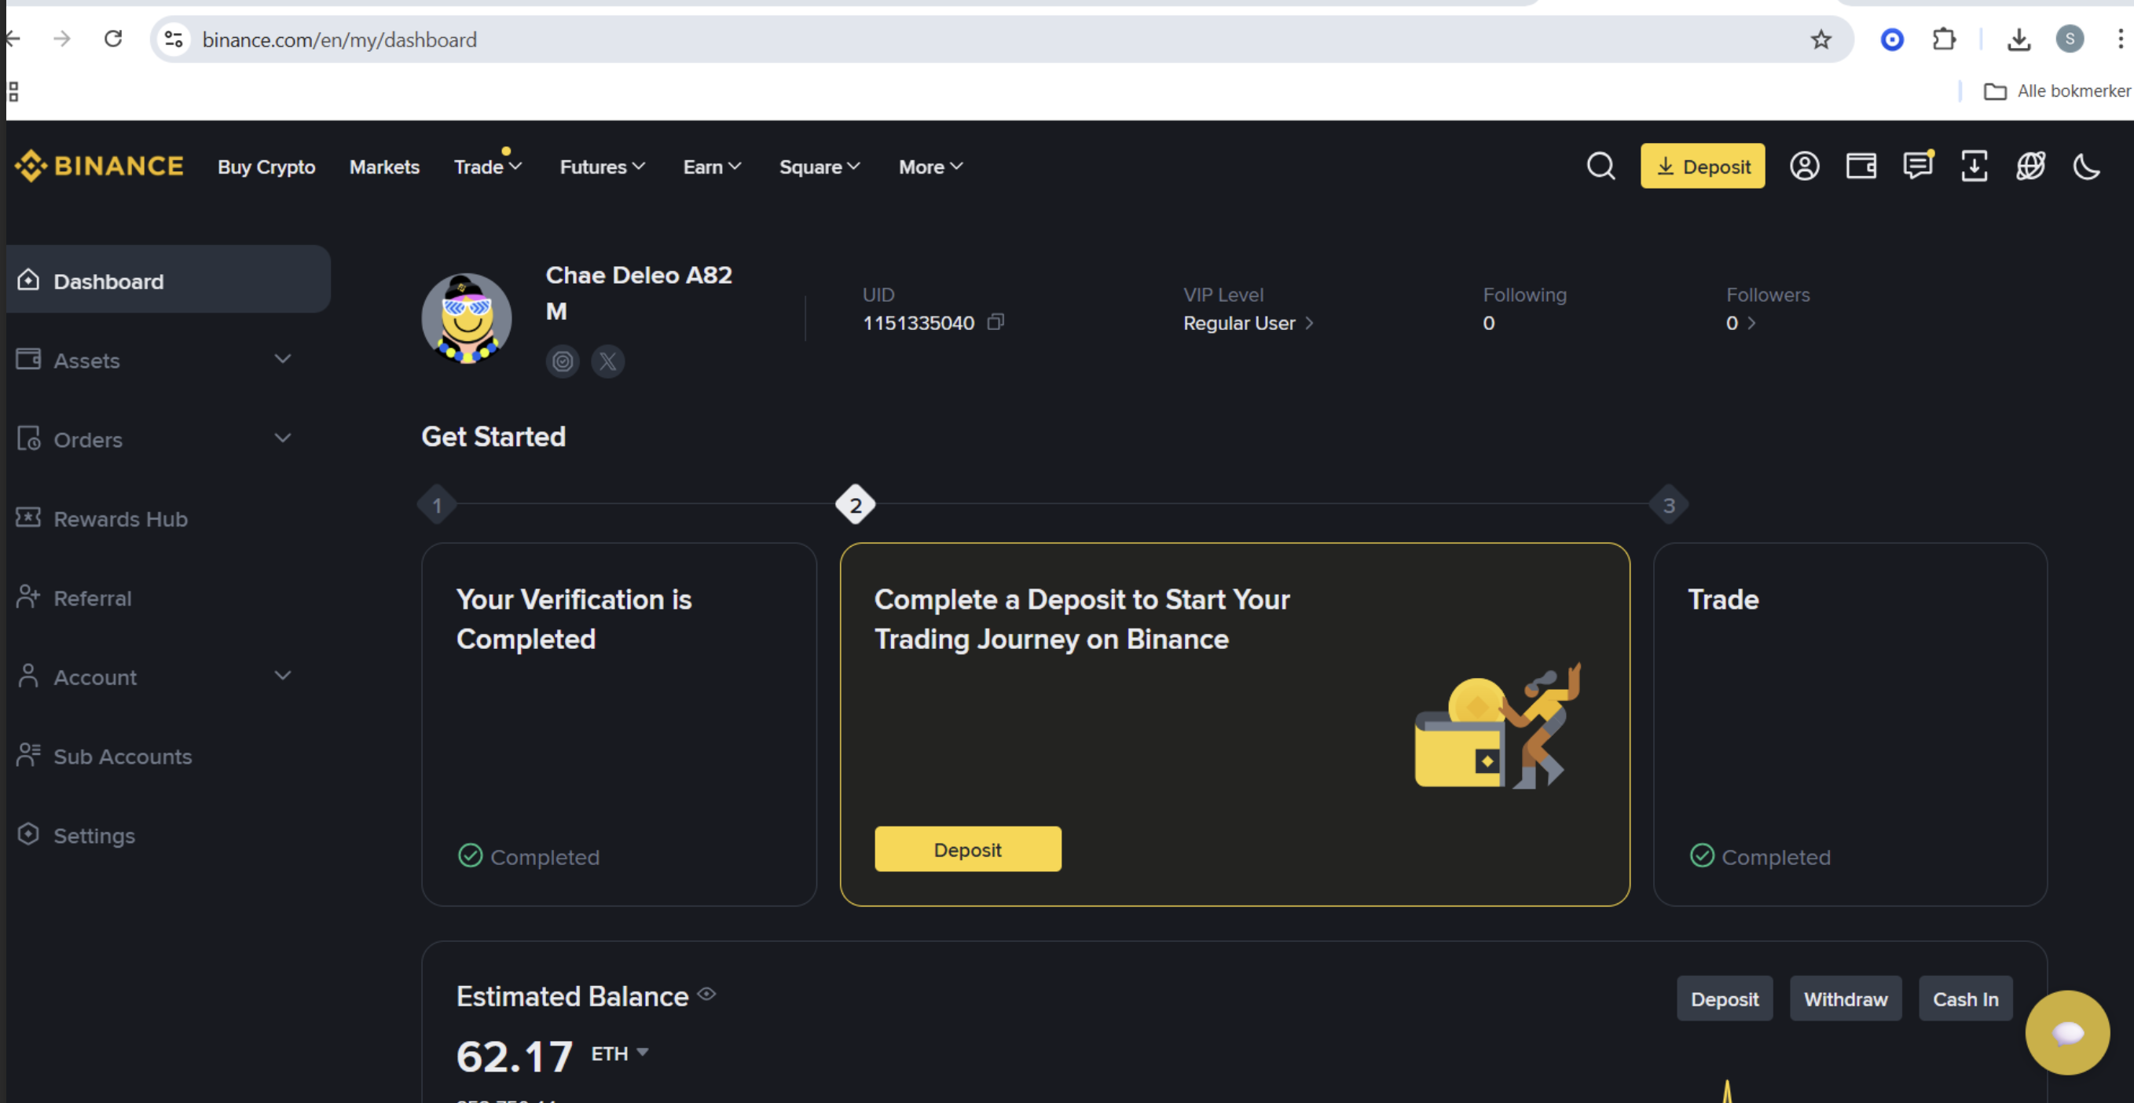Open the support chat bubble
The image size is (2134, 1103).
(x=2067, y=1032)
